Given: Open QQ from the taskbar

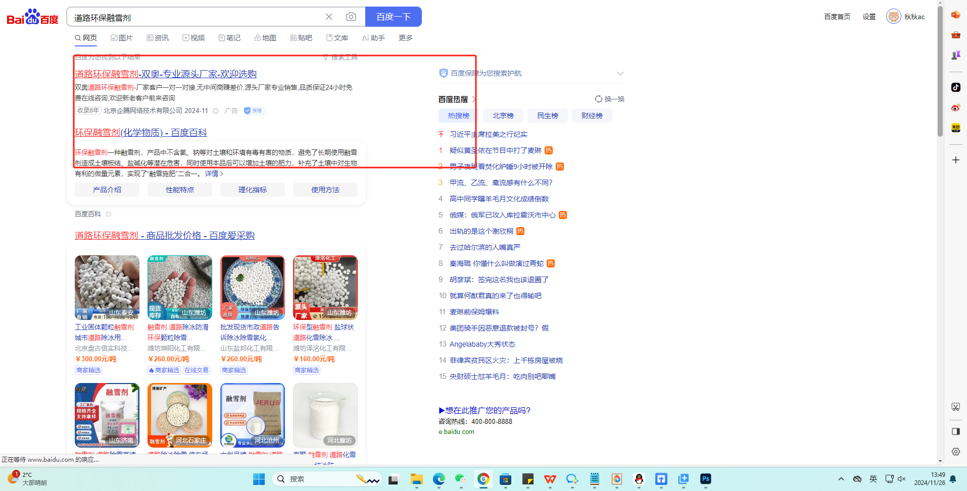Looking at the screenshot, I should (639, 479).
